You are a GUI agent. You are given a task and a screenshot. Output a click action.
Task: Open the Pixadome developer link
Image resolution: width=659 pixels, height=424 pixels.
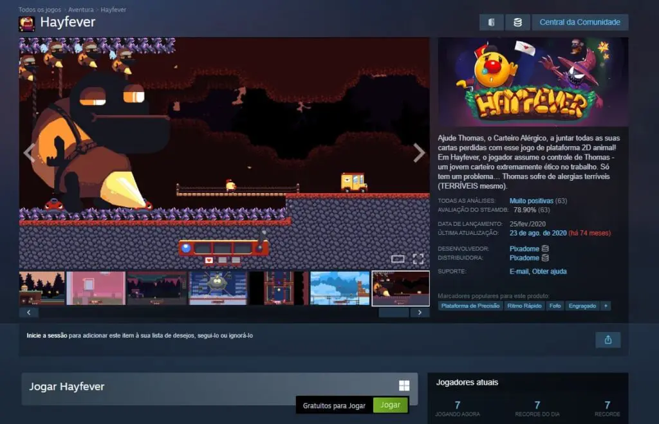(x=524, y=249)
